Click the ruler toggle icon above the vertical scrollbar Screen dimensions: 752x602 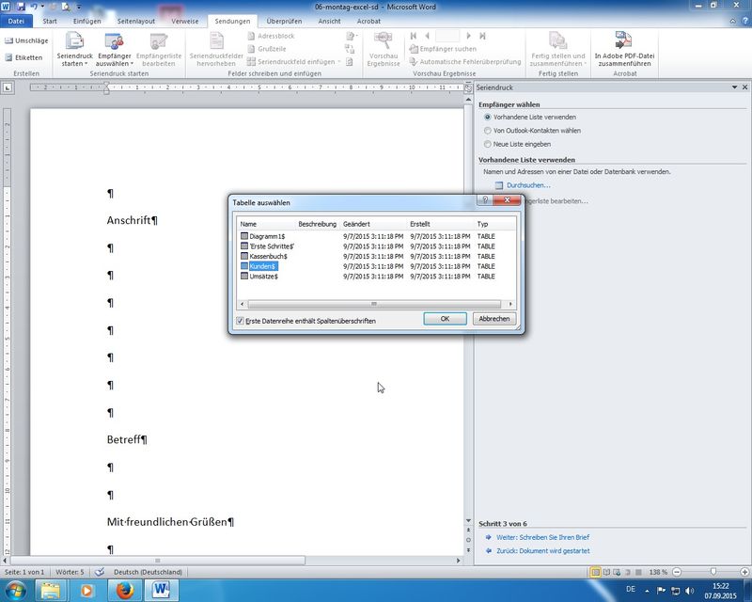pyautogui.click(x=468, y=87)
